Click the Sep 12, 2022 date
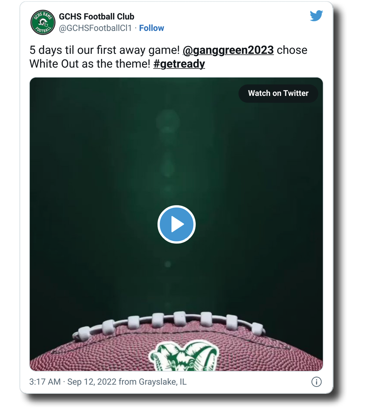 [x=91, y=382]
